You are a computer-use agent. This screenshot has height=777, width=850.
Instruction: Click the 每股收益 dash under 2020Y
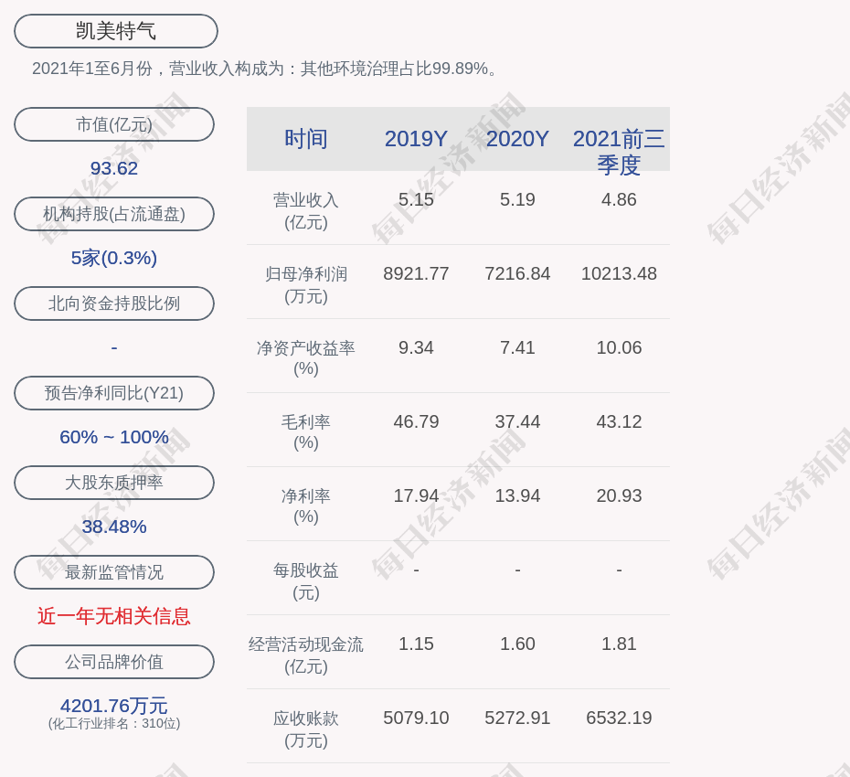coord(517,569)
